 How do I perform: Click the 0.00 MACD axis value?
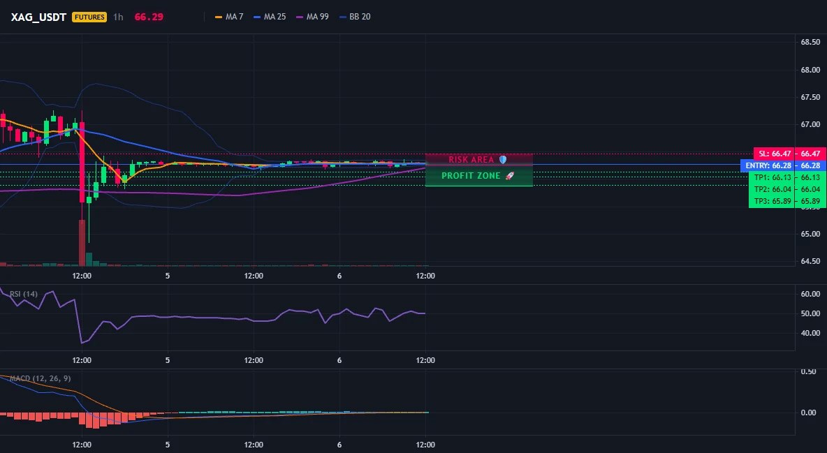pos(809,413)
